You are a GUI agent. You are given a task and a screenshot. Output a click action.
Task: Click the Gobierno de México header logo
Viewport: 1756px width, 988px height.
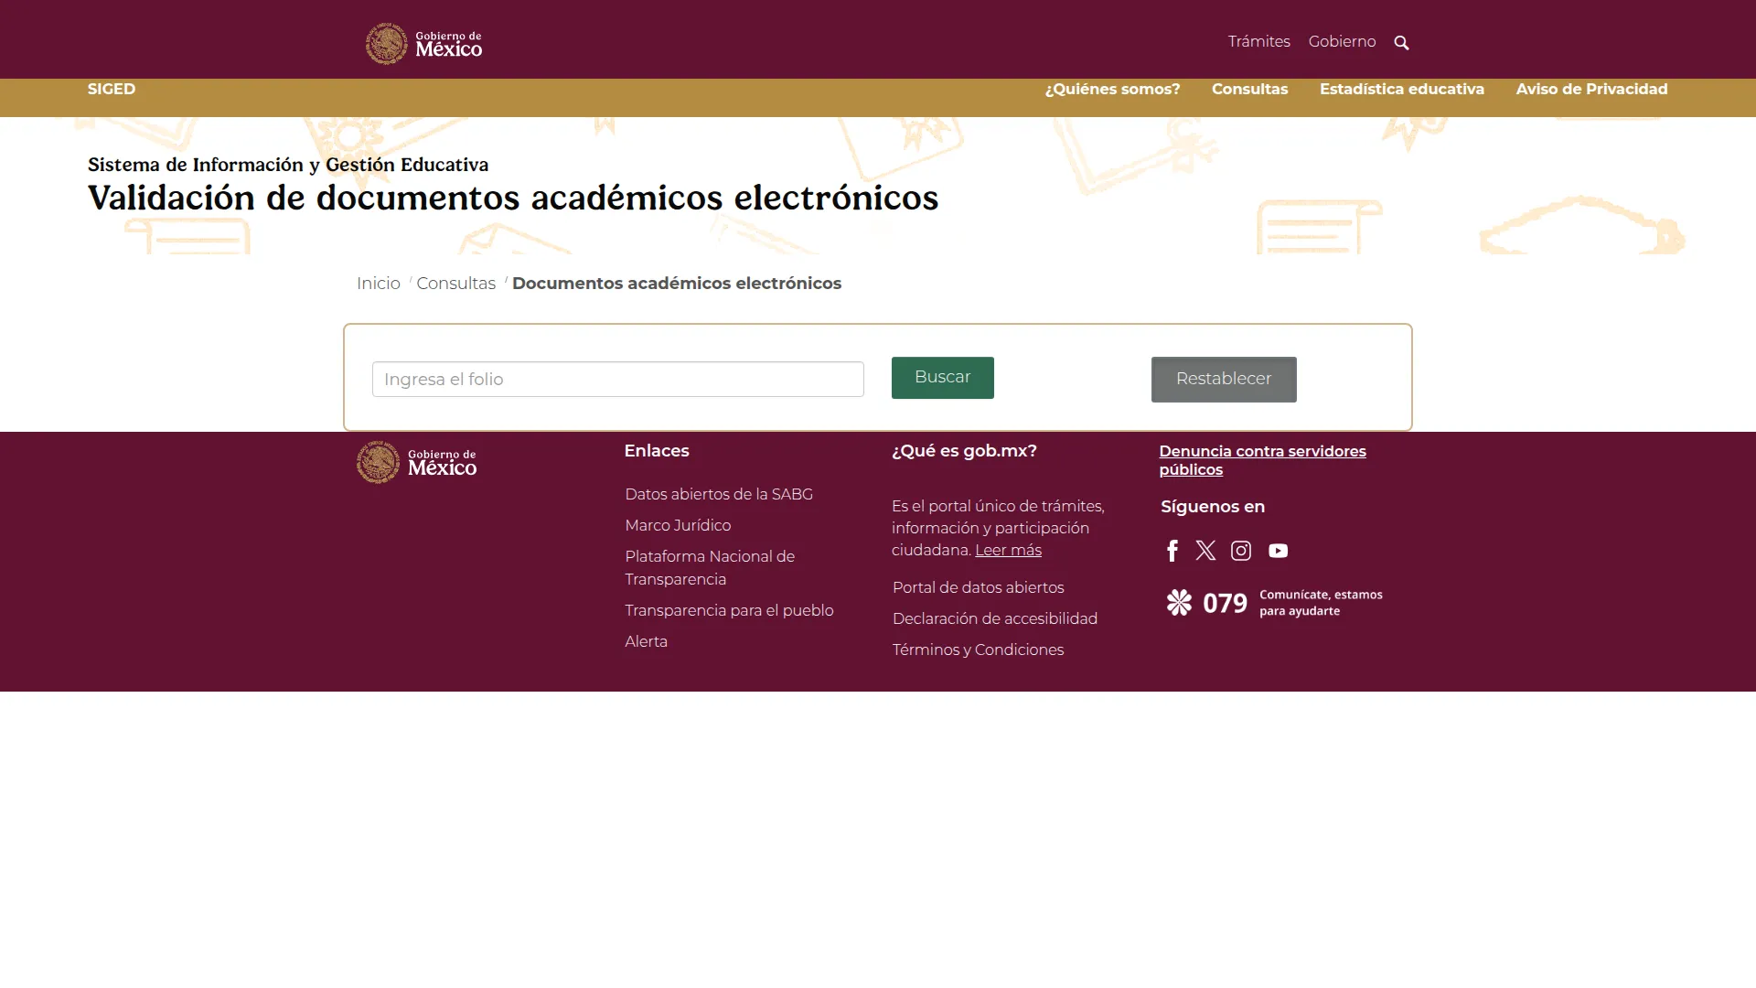(x=423, y=43)
